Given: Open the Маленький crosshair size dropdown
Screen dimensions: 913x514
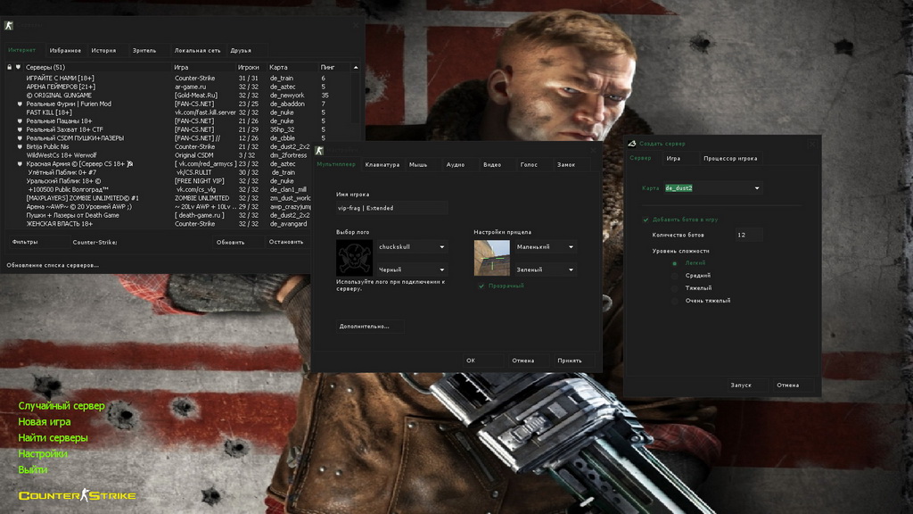Looking at the screenshot, I should pos(546,247).
